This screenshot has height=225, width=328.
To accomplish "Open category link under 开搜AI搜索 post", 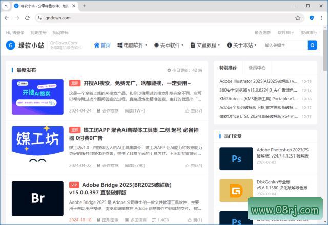I will pyautogui.click(x=108, y=111).
